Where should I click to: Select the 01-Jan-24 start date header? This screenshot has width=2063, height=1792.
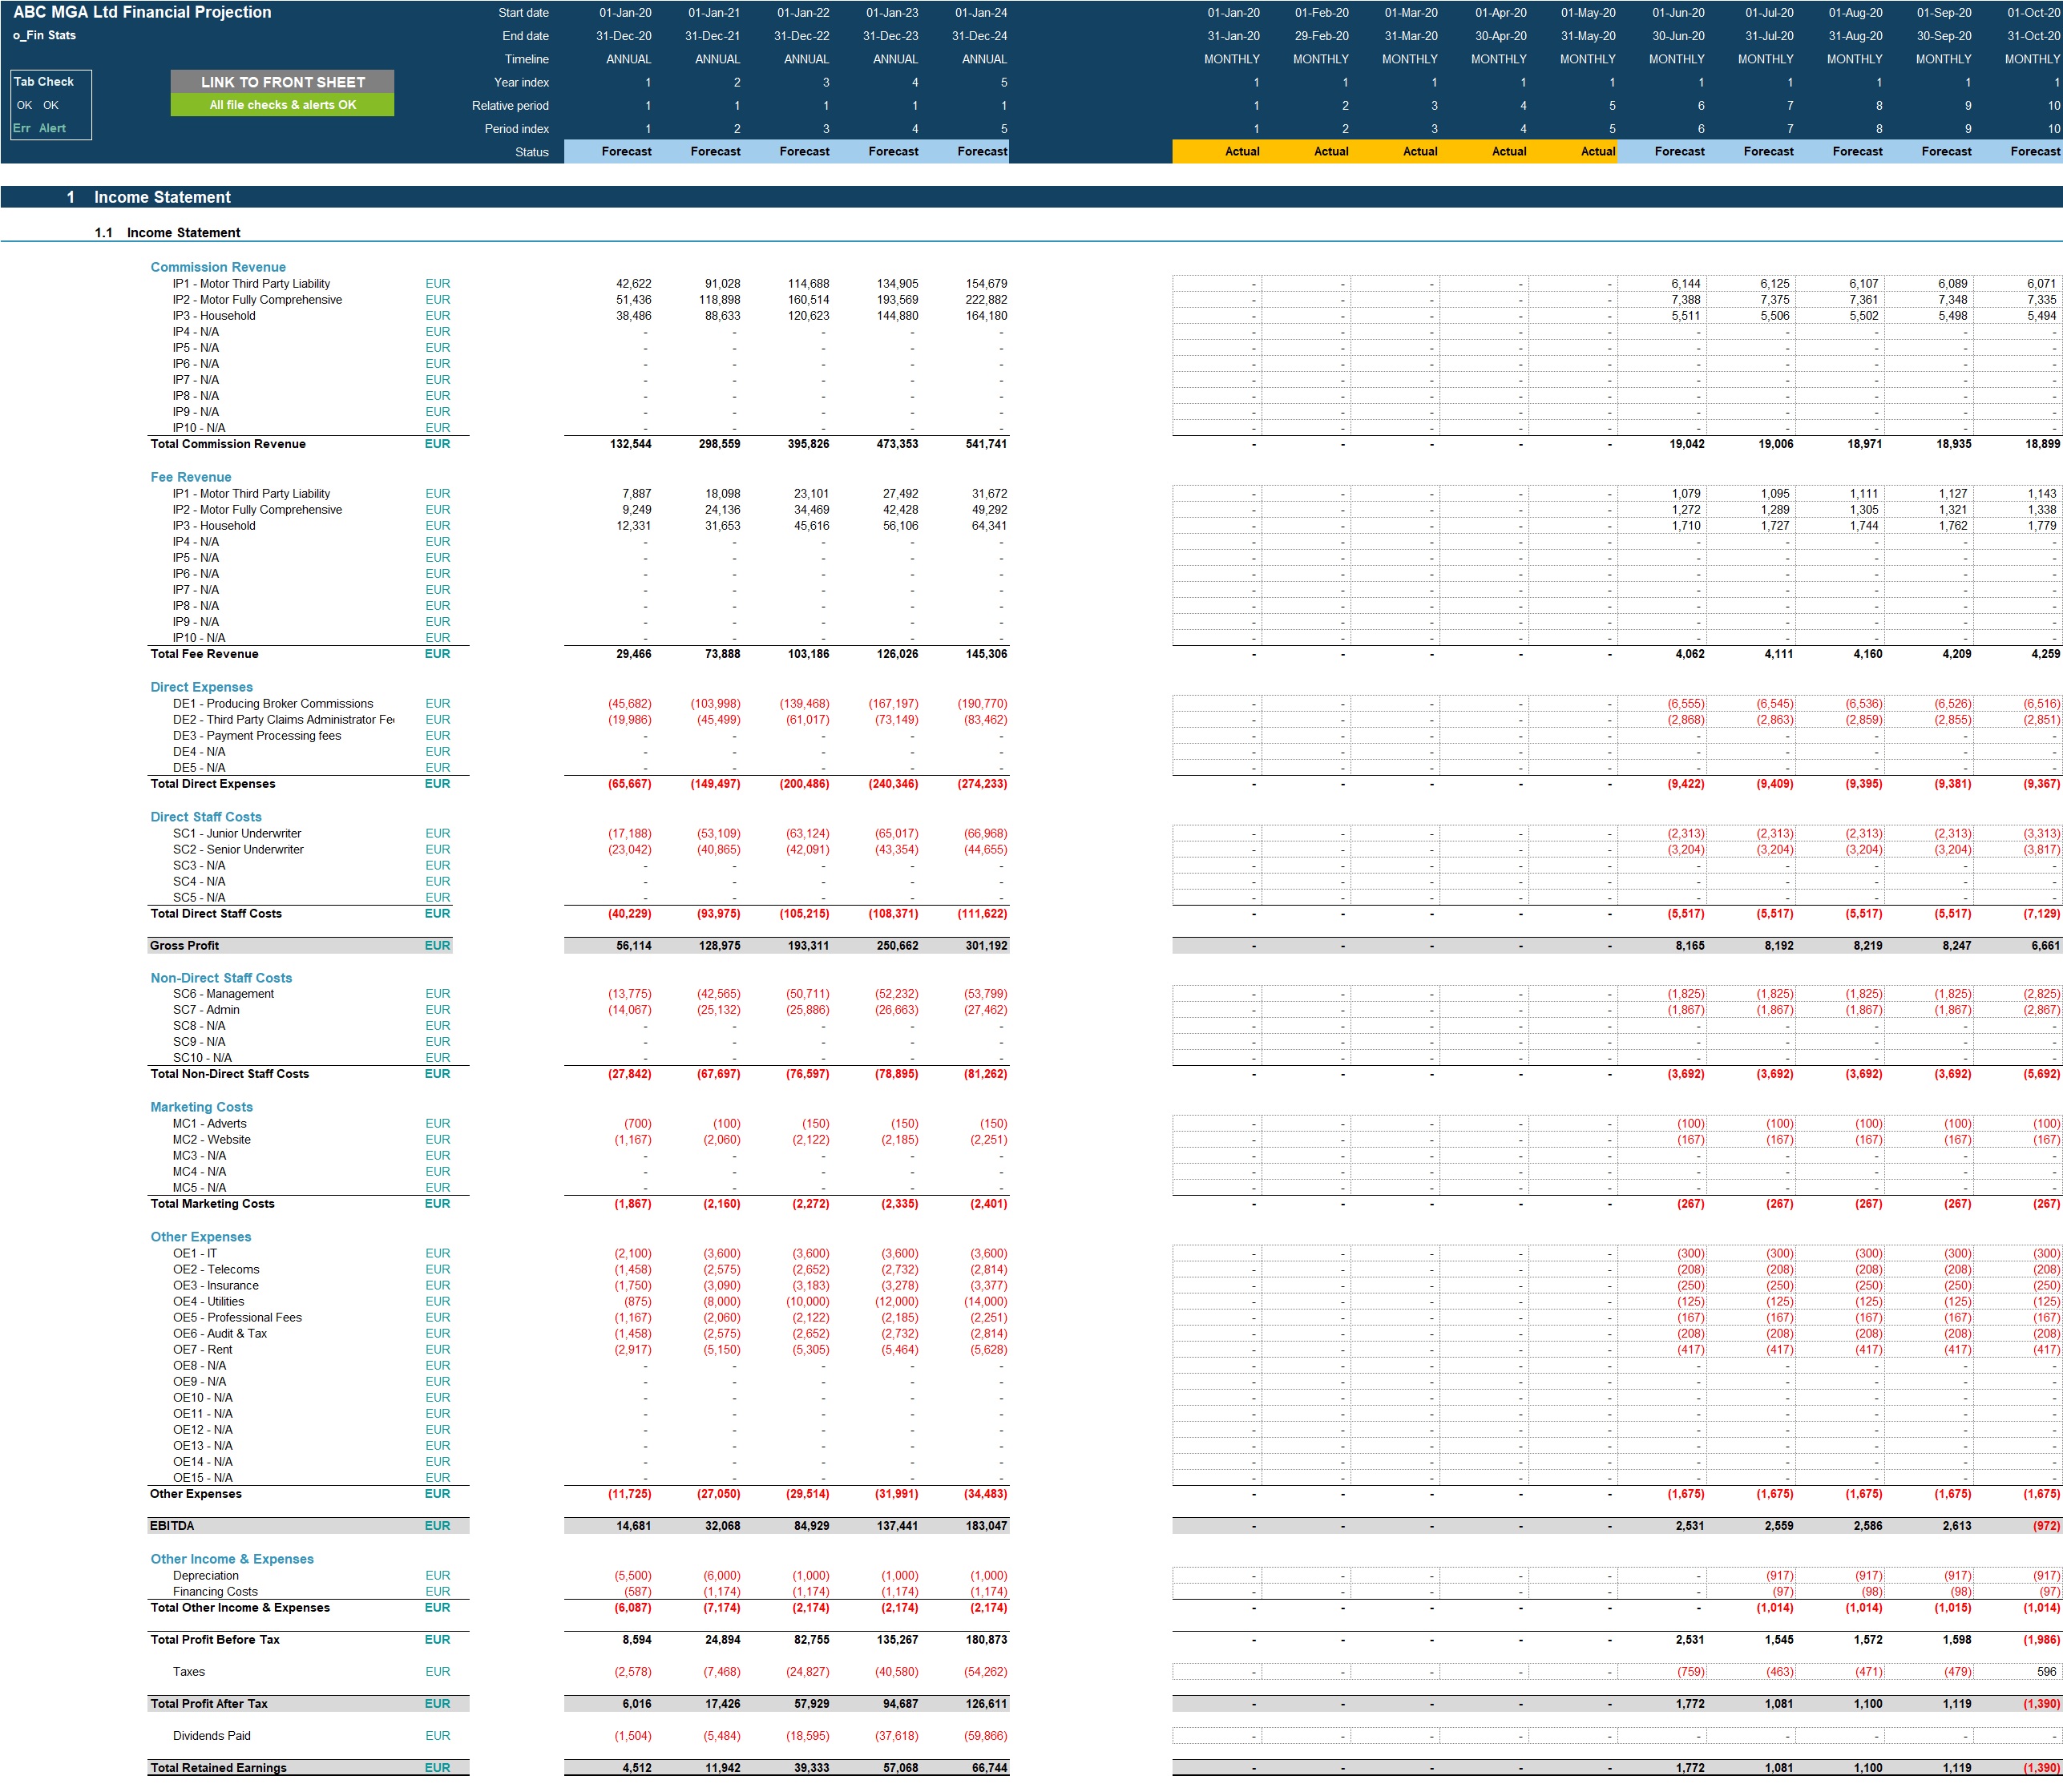point(981,13)
